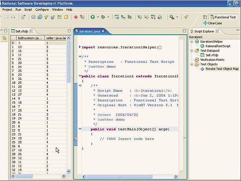Click the pencil highlighter icon in toolbar
Screen dimensions: 241x181
pyautogui.click(x=186, y=17)
